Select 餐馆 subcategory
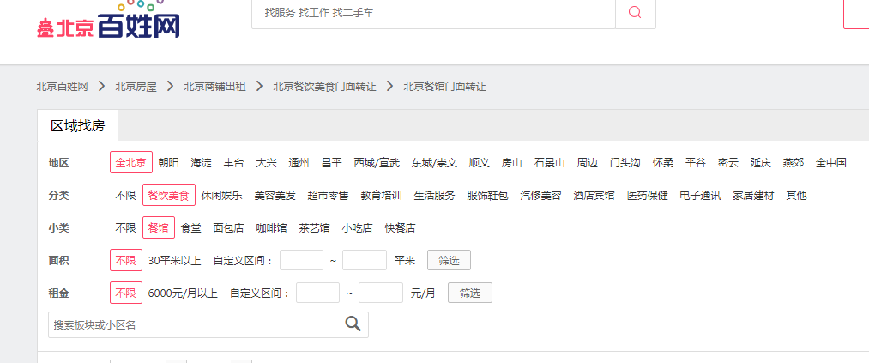 tap(159, 227)
